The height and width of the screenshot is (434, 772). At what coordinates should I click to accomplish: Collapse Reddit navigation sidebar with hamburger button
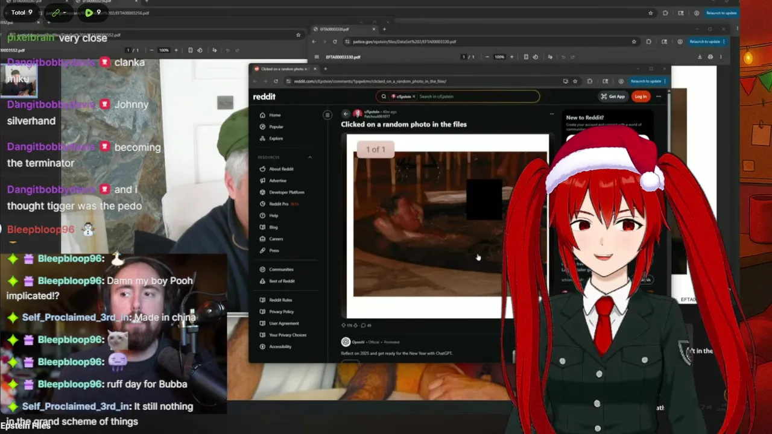coord(327,115)
